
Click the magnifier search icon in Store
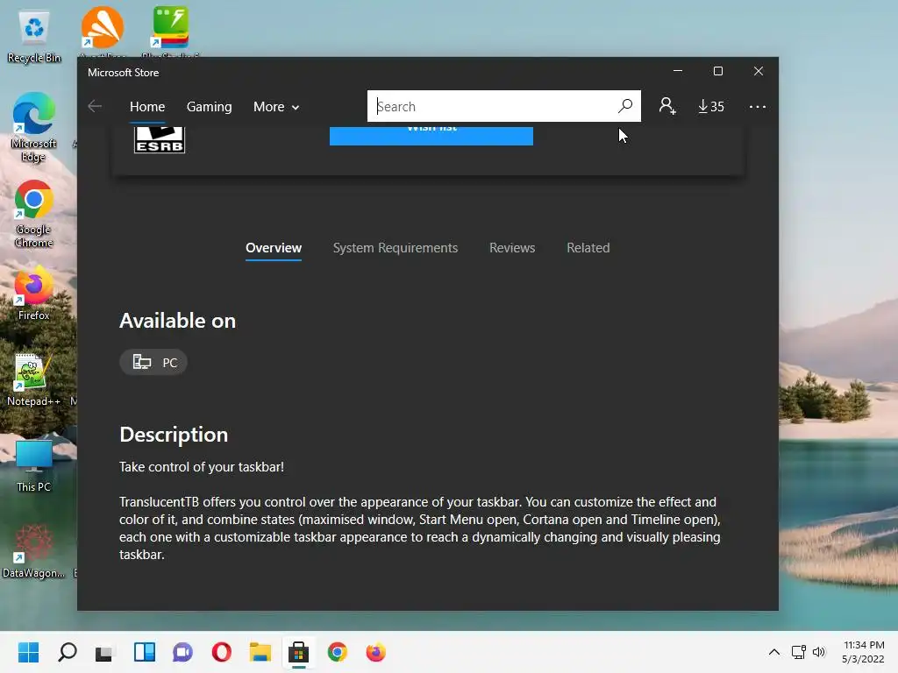(x=625, y=106)
